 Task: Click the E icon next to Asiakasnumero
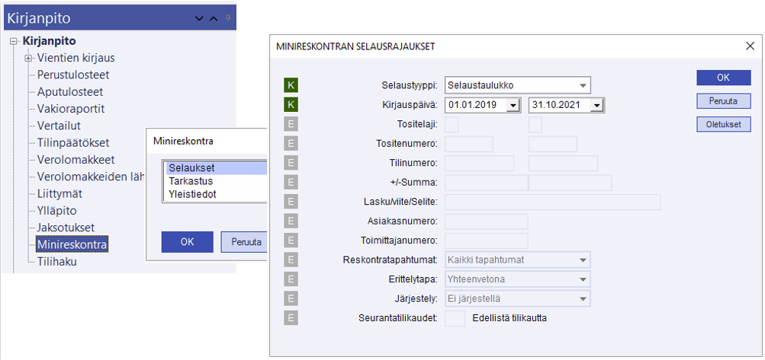[291, 221]
